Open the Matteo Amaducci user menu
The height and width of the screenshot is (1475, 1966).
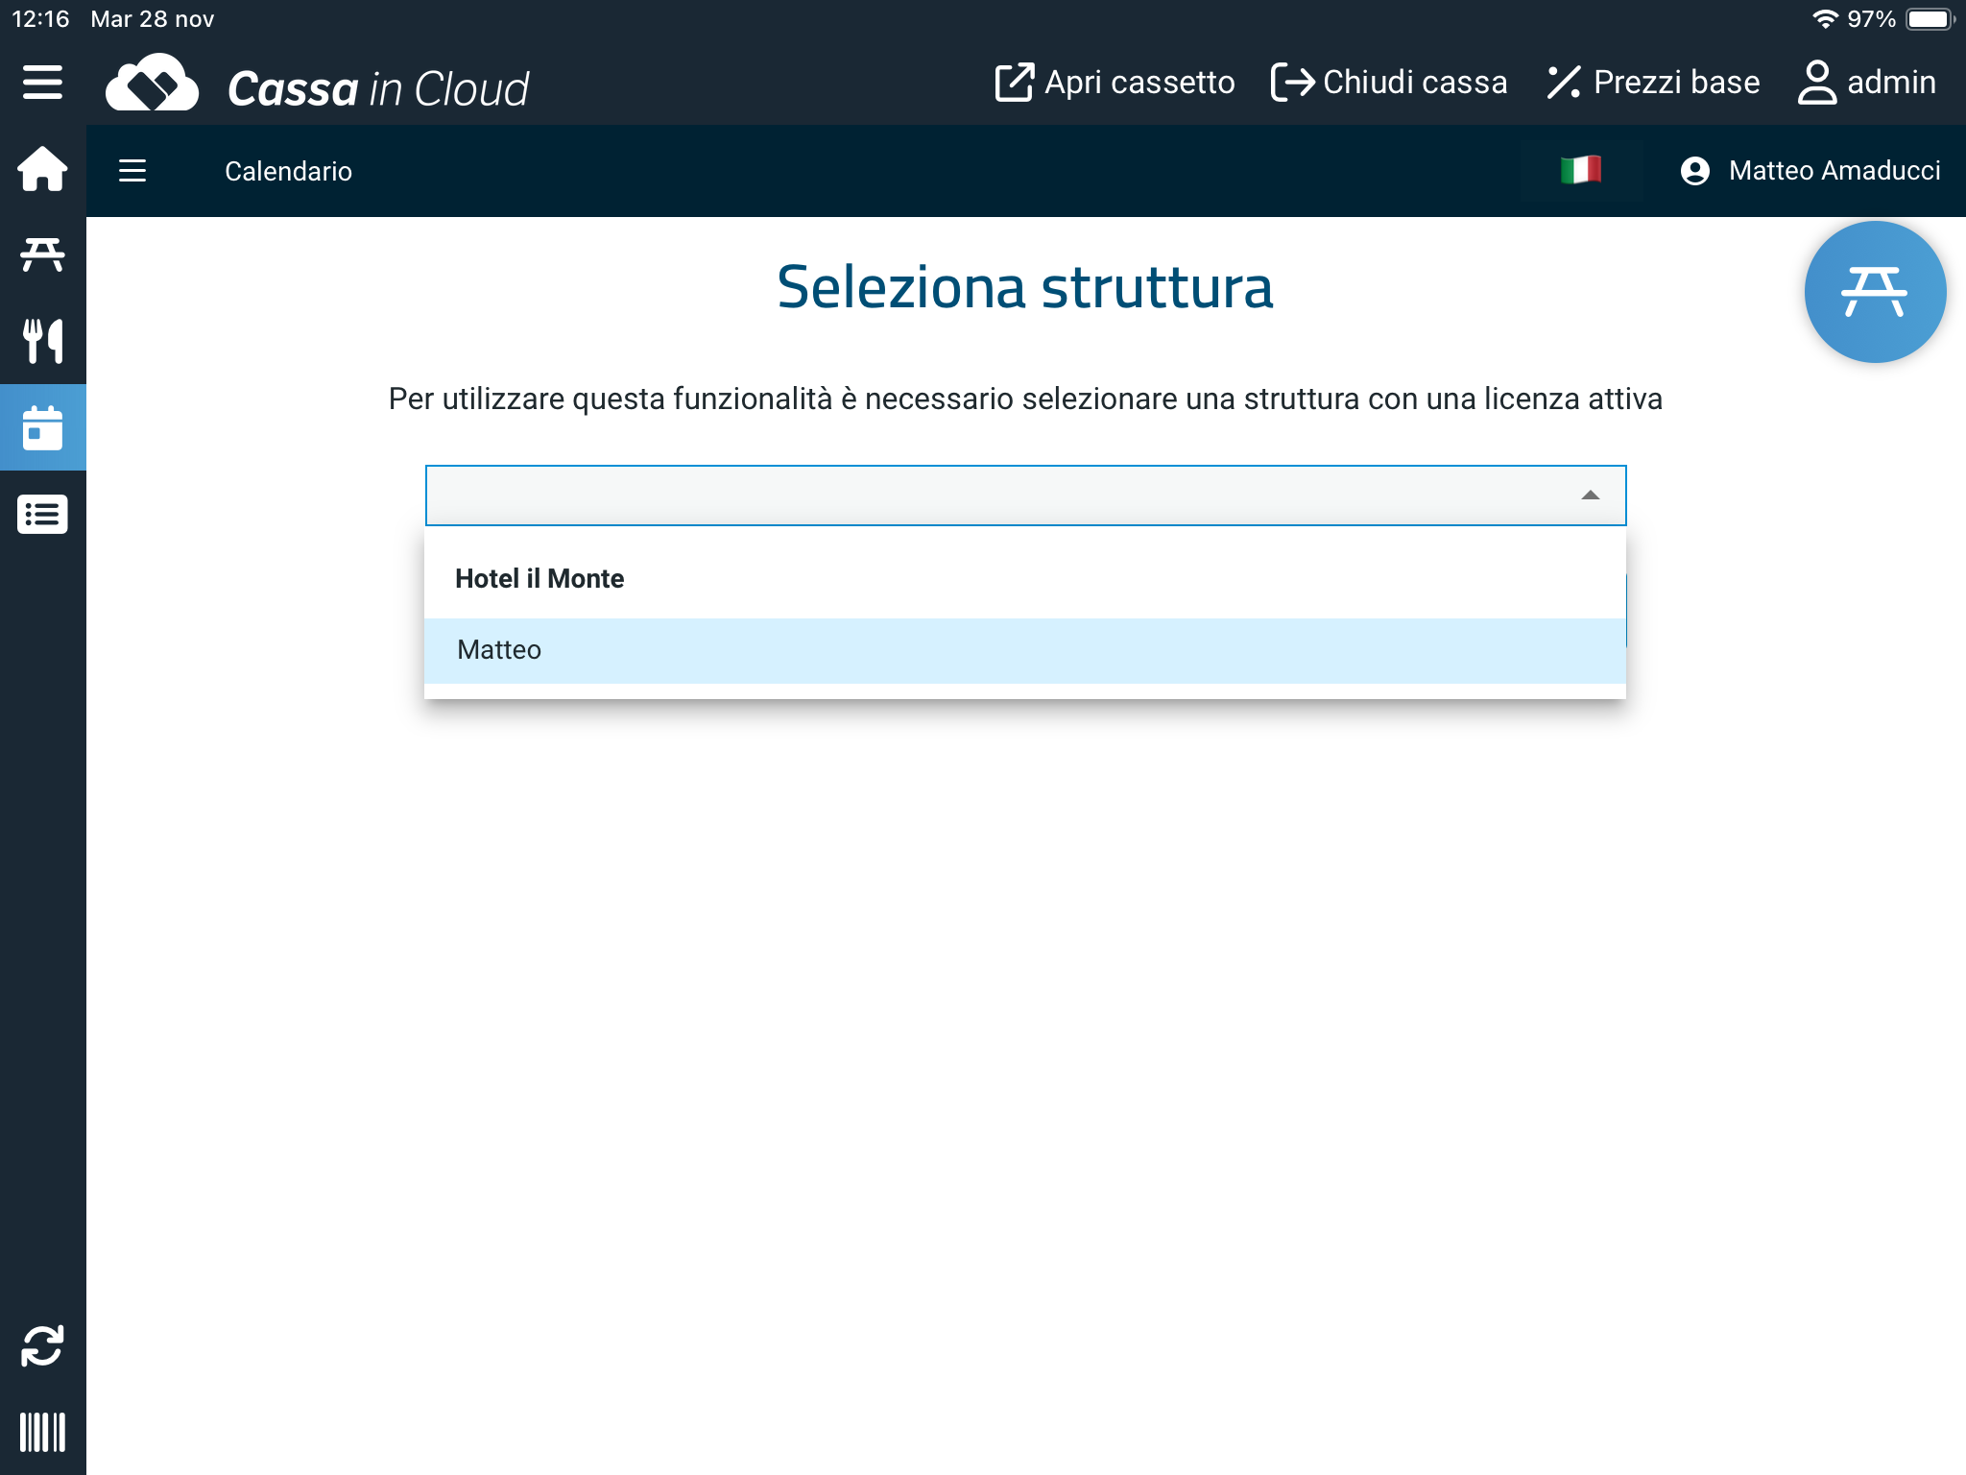(1810, 171)
